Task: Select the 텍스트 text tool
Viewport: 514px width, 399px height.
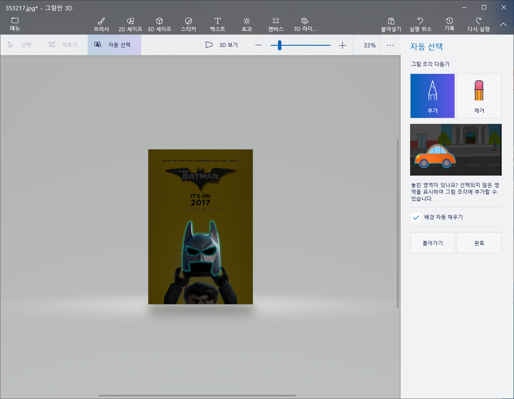Action: (x=218, y=24)
